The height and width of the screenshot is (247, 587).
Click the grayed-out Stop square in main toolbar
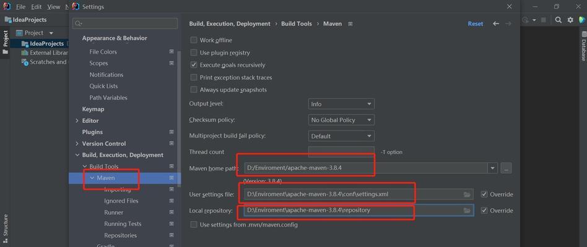pos(543,20)
